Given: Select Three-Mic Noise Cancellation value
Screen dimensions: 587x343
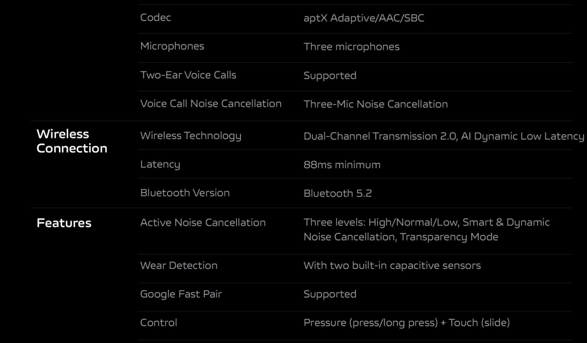Looking at the screenshot, I should point(375,104).
